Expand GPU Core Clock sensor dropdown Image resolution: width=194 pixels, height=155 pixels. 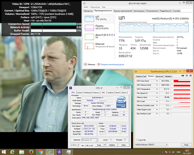[x=157, y=81]
